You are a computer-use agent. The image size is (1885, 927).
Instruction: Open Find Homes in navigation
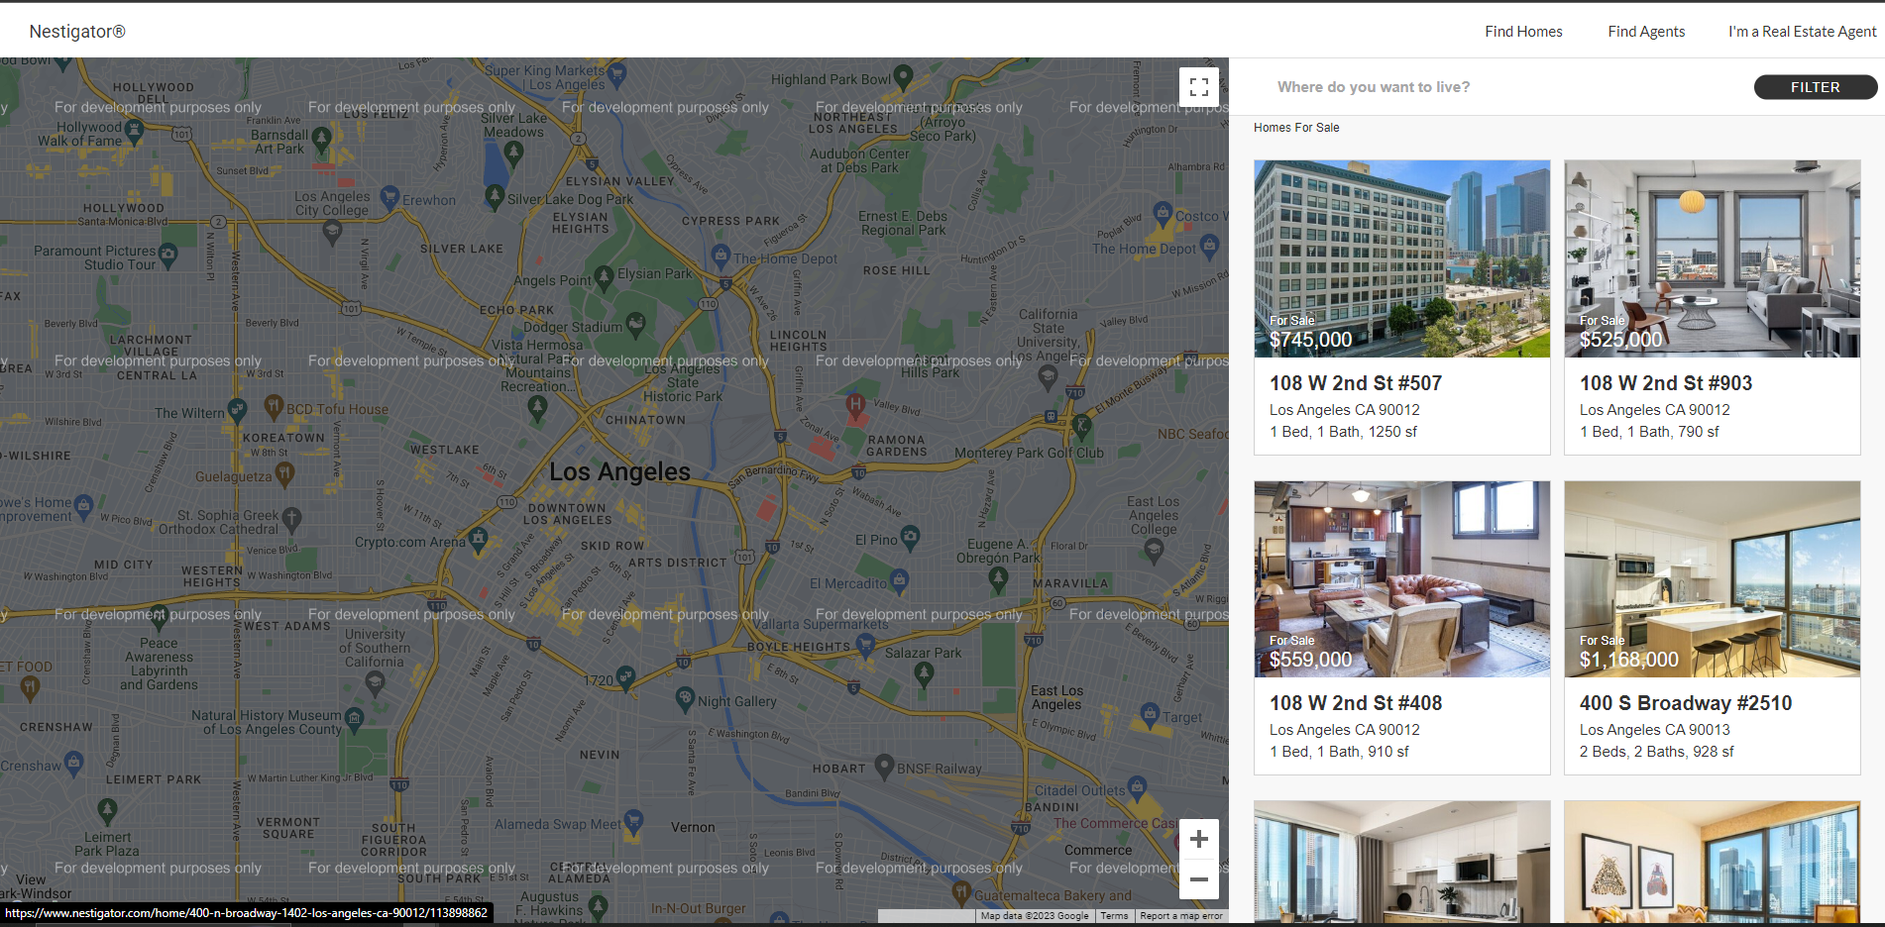[x=1523, y=32]
